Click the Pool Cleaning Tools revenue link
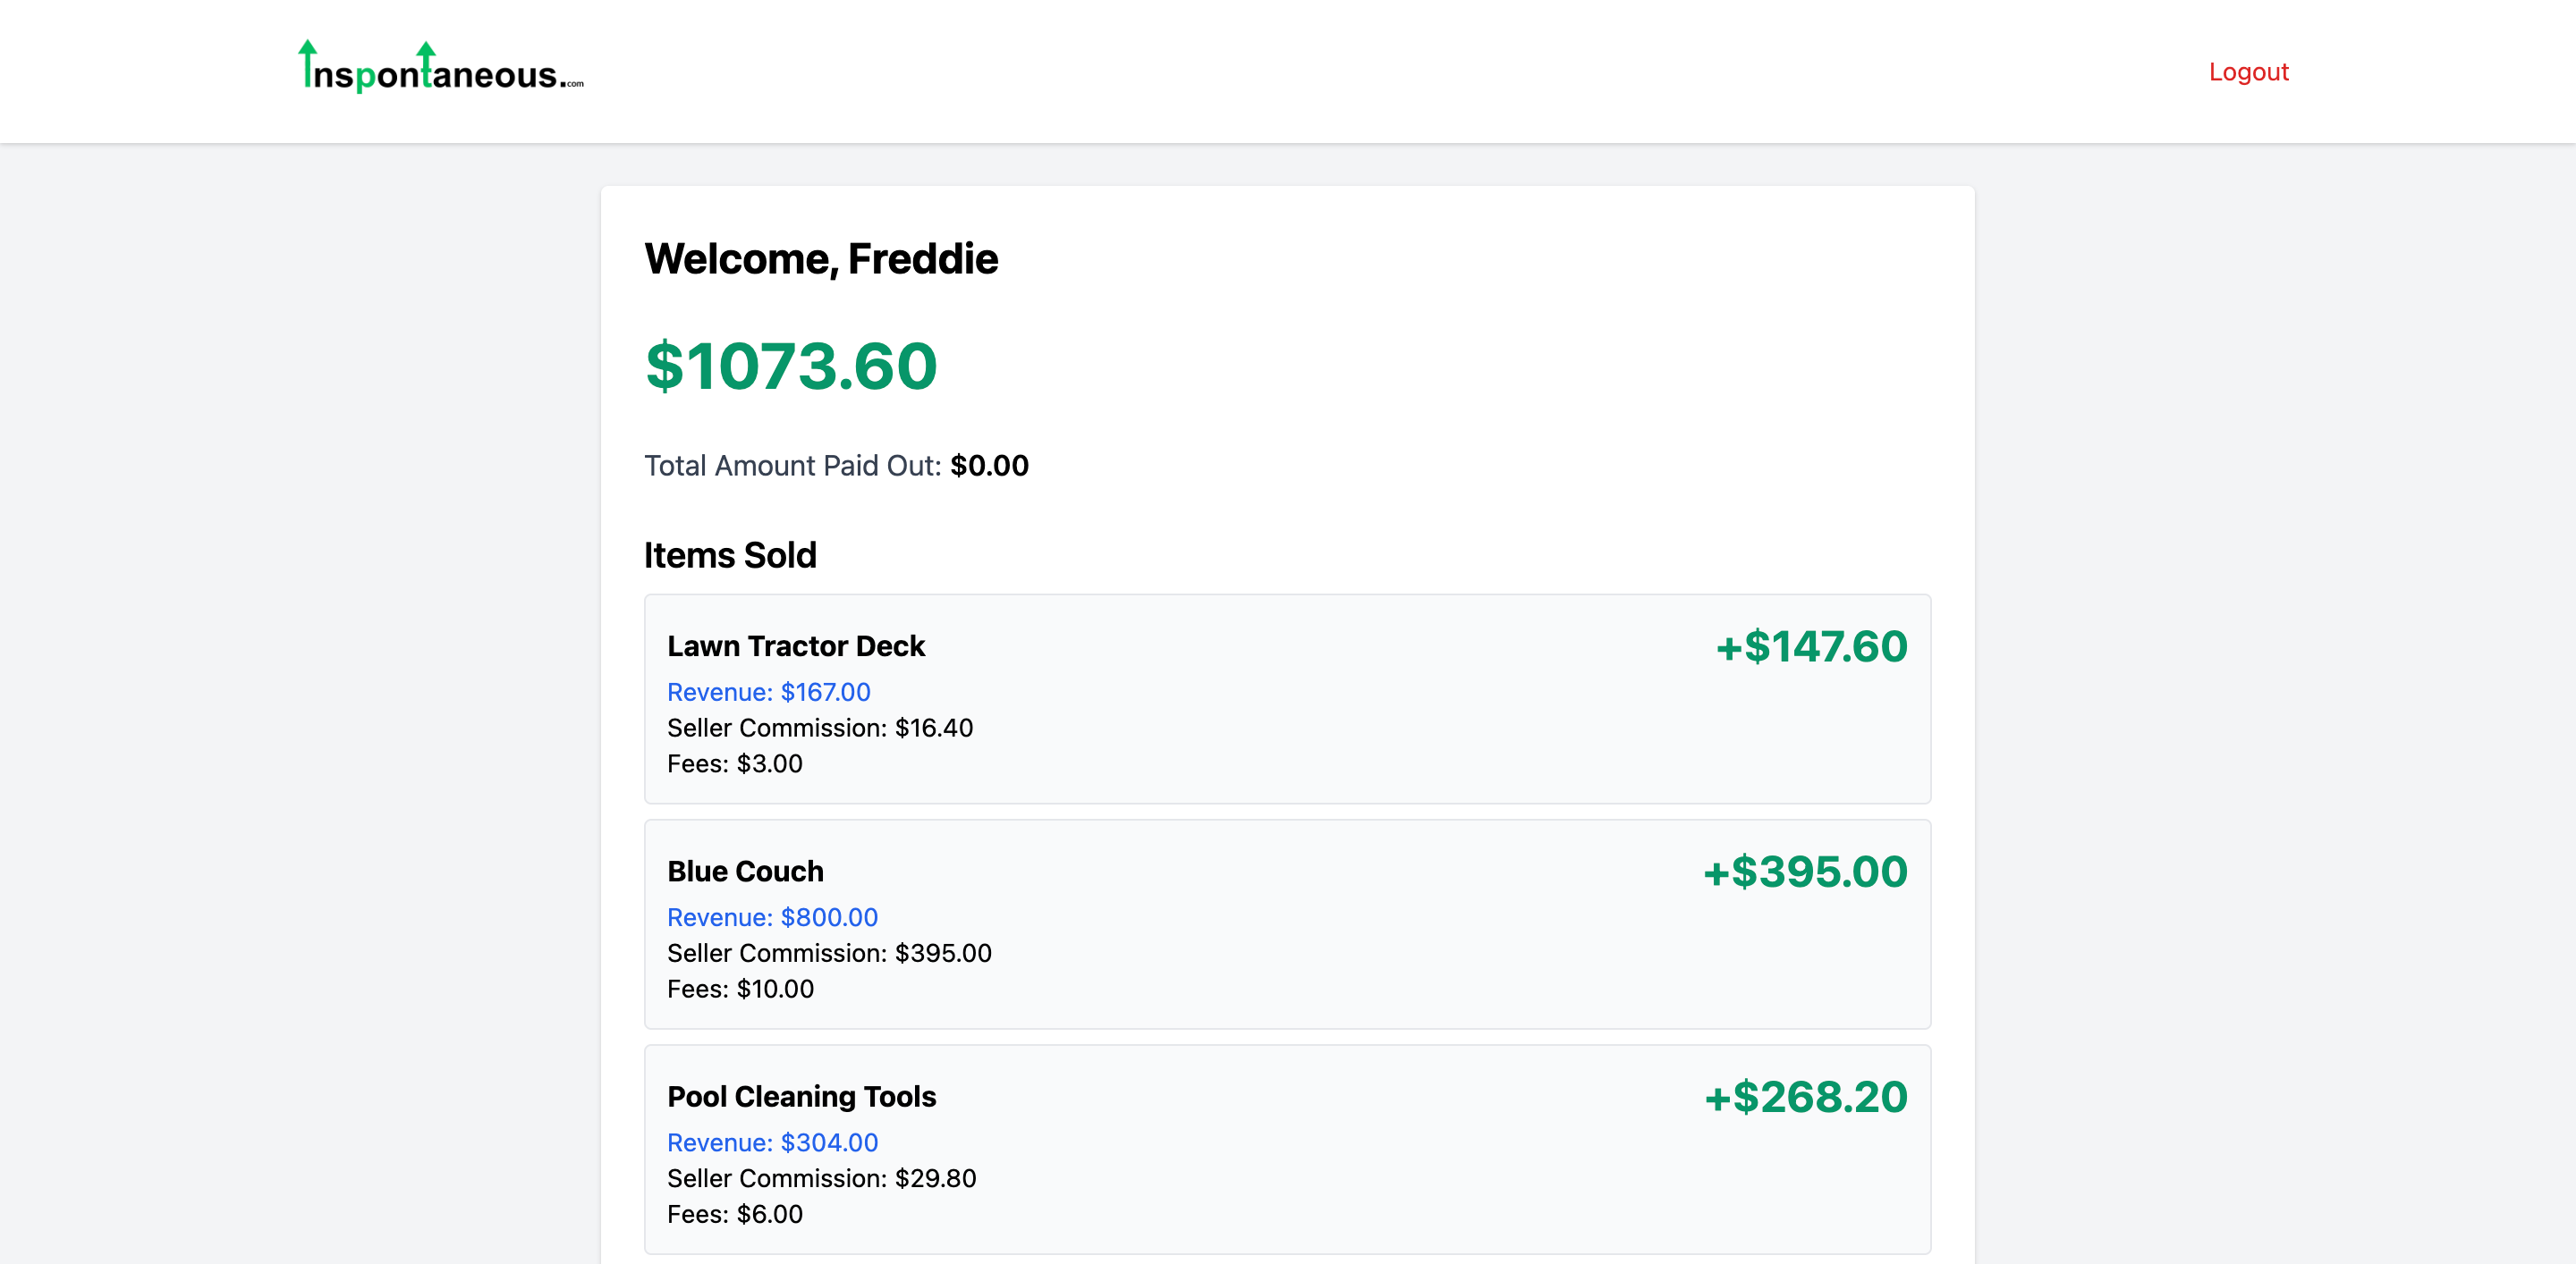2576x1264 pixels. 772,1142
